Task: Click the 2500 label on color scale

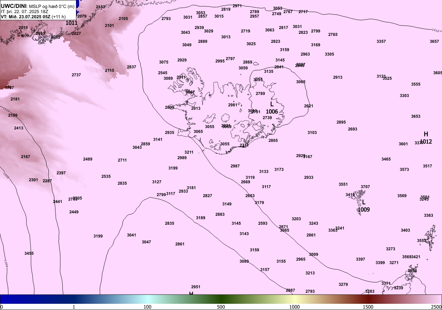Action: 436,307
